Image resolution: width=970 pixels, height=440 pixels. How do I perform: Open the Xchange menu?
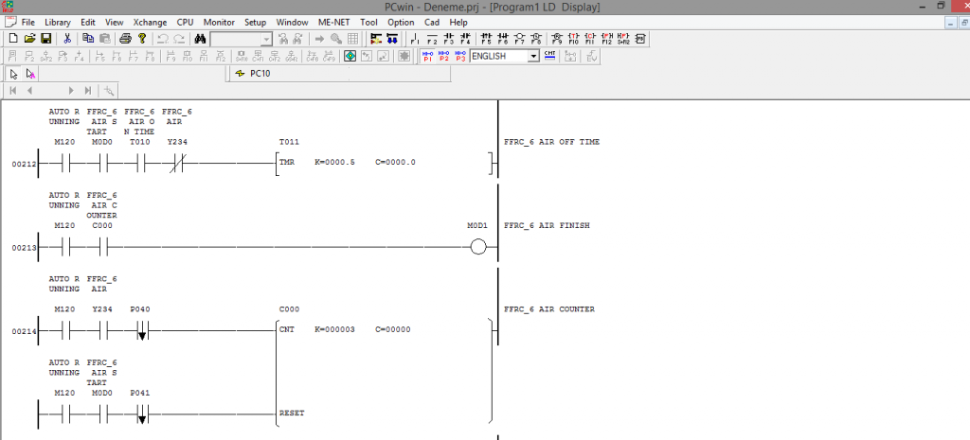click(x=150, y=21)
